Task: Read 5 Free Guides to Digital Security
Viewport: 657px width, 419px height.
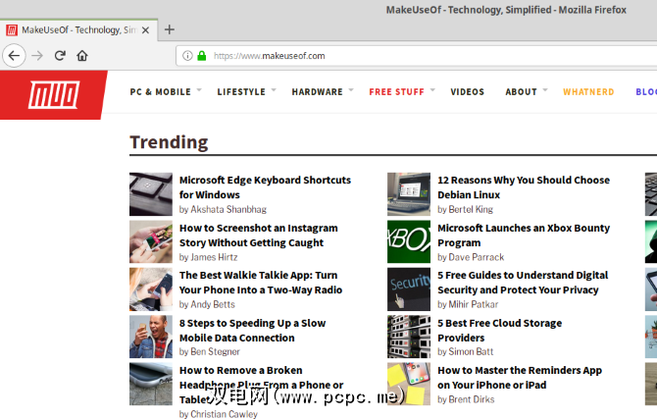Action: [523, 283]
